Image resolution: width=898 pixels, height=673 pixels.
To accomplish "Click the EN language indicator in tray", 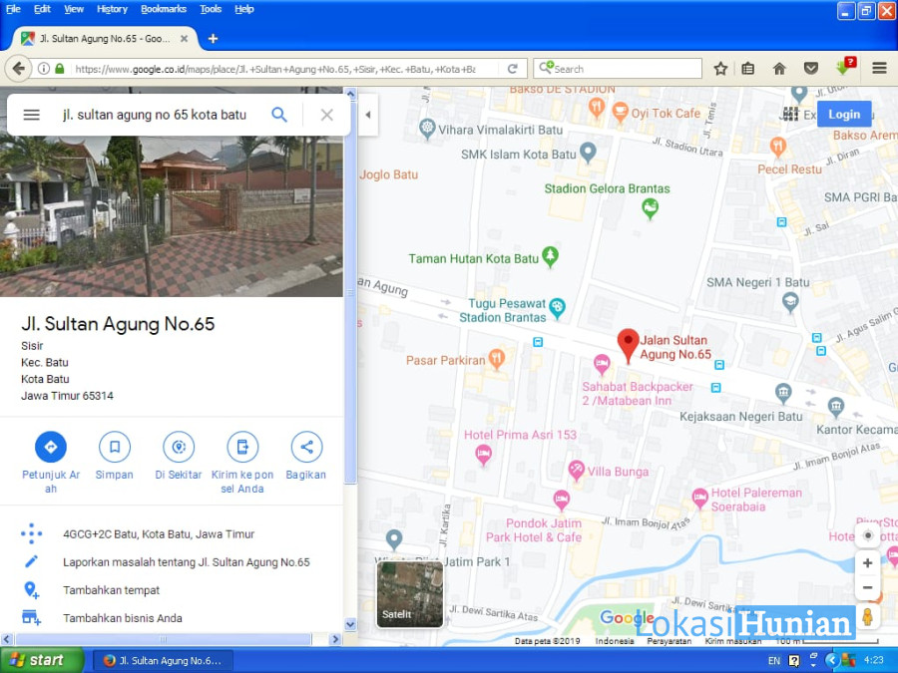I will (774, 660).
